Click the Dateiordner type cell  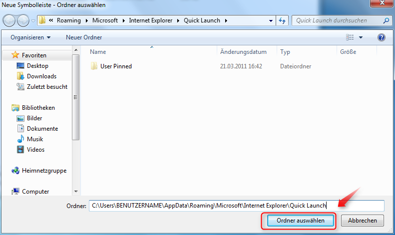(x=296, y=66)
